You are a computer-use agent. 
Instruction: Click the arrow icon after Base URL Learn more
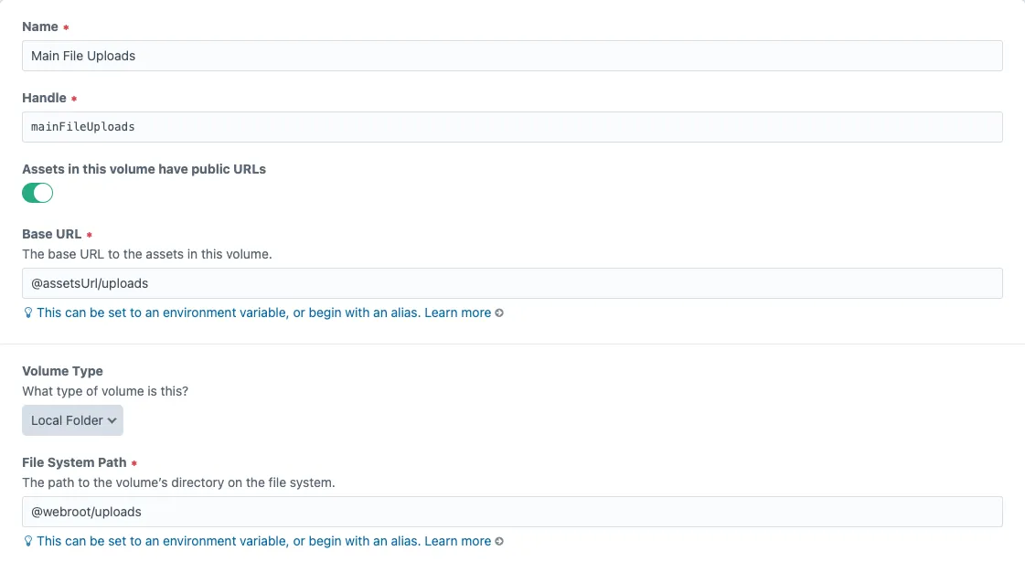tap(499, 312)
